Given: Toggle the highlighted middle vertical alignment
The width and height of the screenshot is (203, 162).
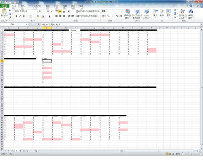Looking at the screenshot, I should coord(60,11).
